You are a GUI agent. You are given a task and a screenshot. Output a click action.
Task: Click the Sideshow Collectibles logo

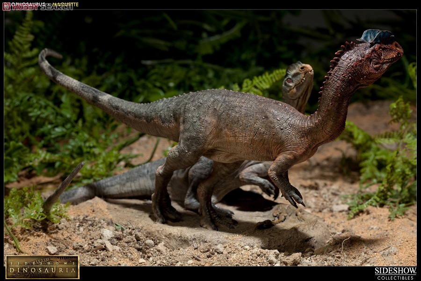click(x=395, y=274)
